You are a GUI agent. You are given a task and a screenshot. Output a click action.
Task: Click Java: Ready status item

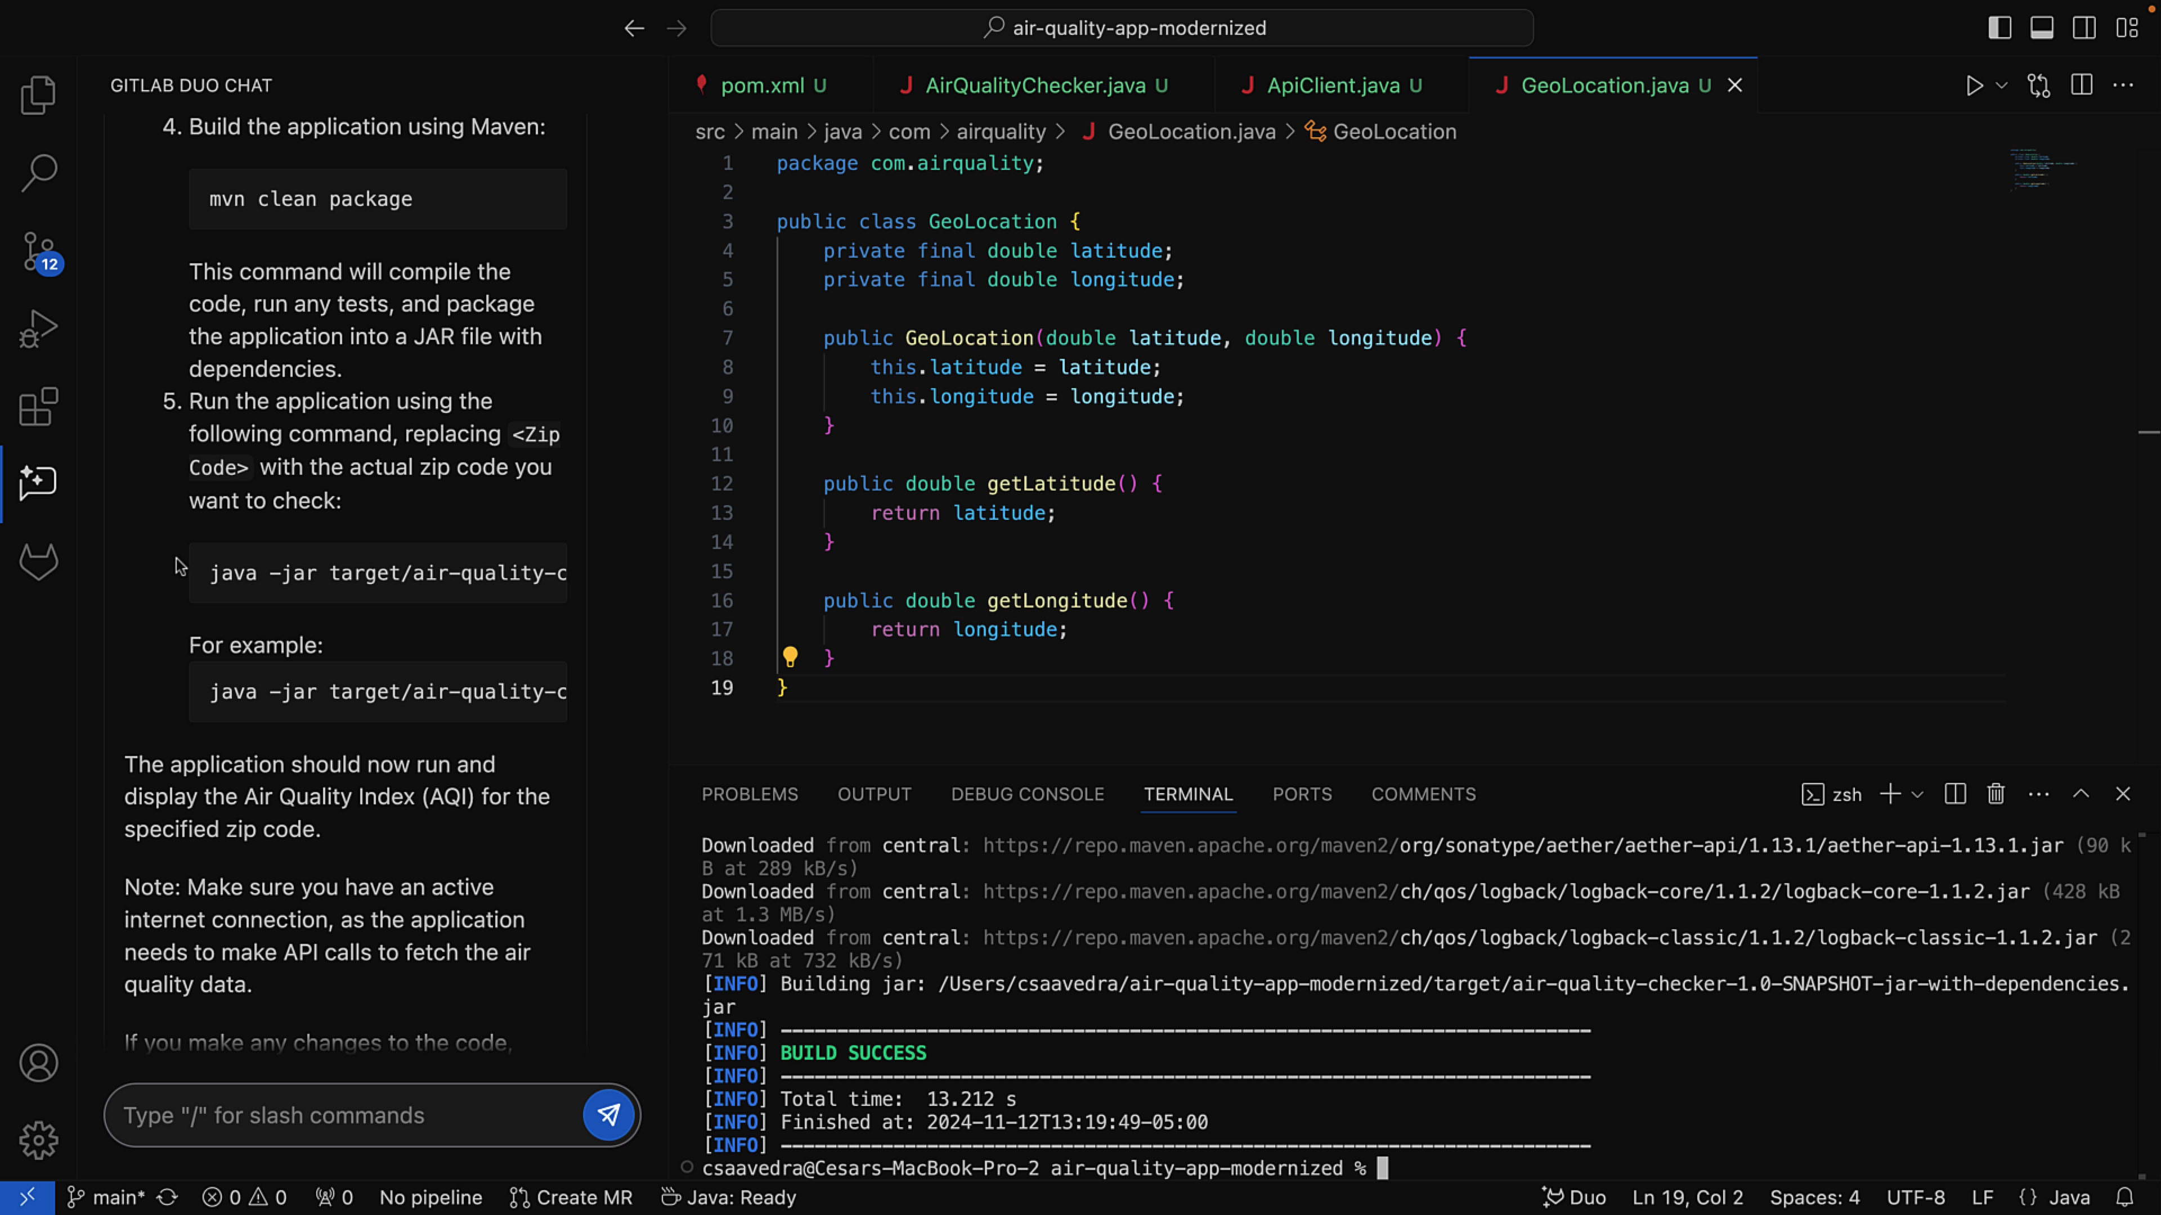point(728,1198)
